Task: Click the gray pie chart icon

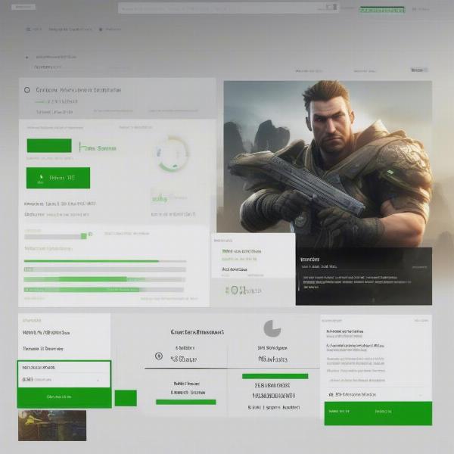Action: tap(272, 328)
